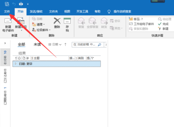Screen dimensions: 174x127
Task: Select the 完成 quick step with checkmark
Action: tap(163, 24)
